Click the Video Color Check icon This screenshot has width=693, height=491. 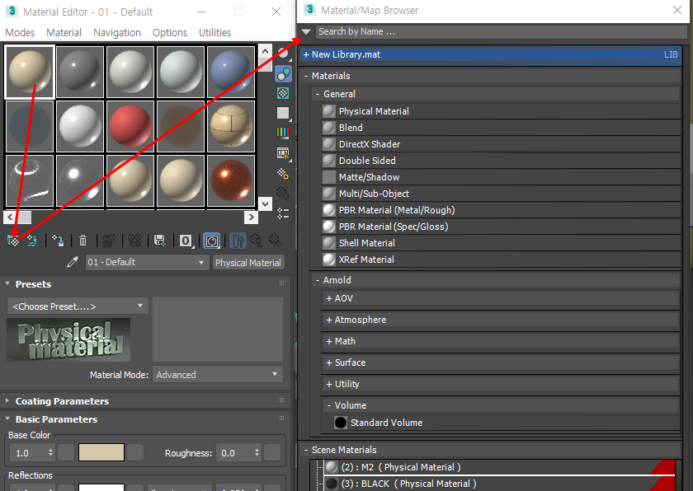pyautogui.click(x=283, y=133)
